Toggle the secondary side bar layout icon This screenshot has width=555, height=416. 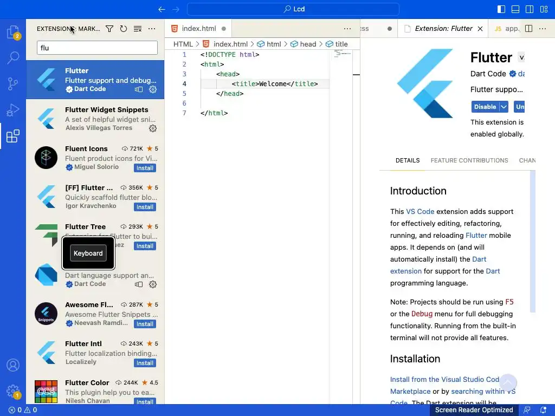click(530, 9)
